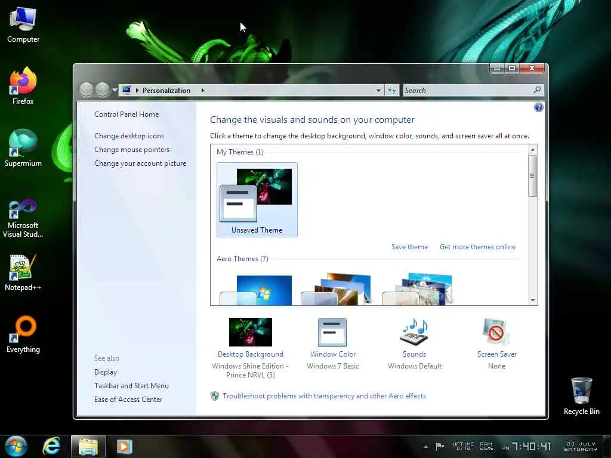This screenshot has height=458, width=611.
Task: Click the themes list scroll up arrow
Action: (x=533, y=150)
